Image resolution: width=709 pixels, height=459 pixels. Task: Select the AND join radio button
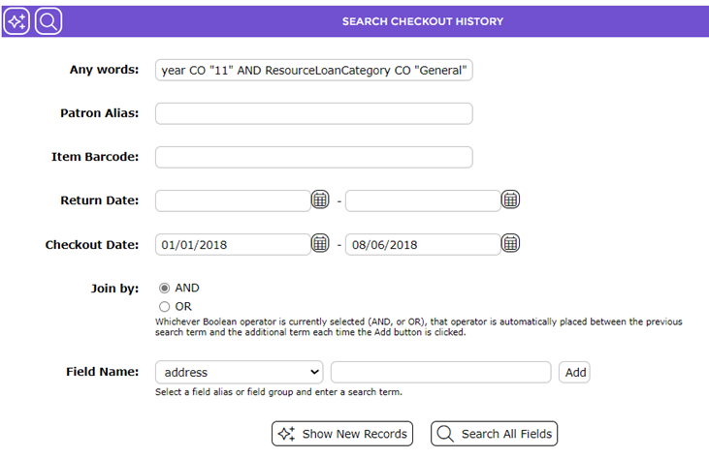(x=164, y=288)
